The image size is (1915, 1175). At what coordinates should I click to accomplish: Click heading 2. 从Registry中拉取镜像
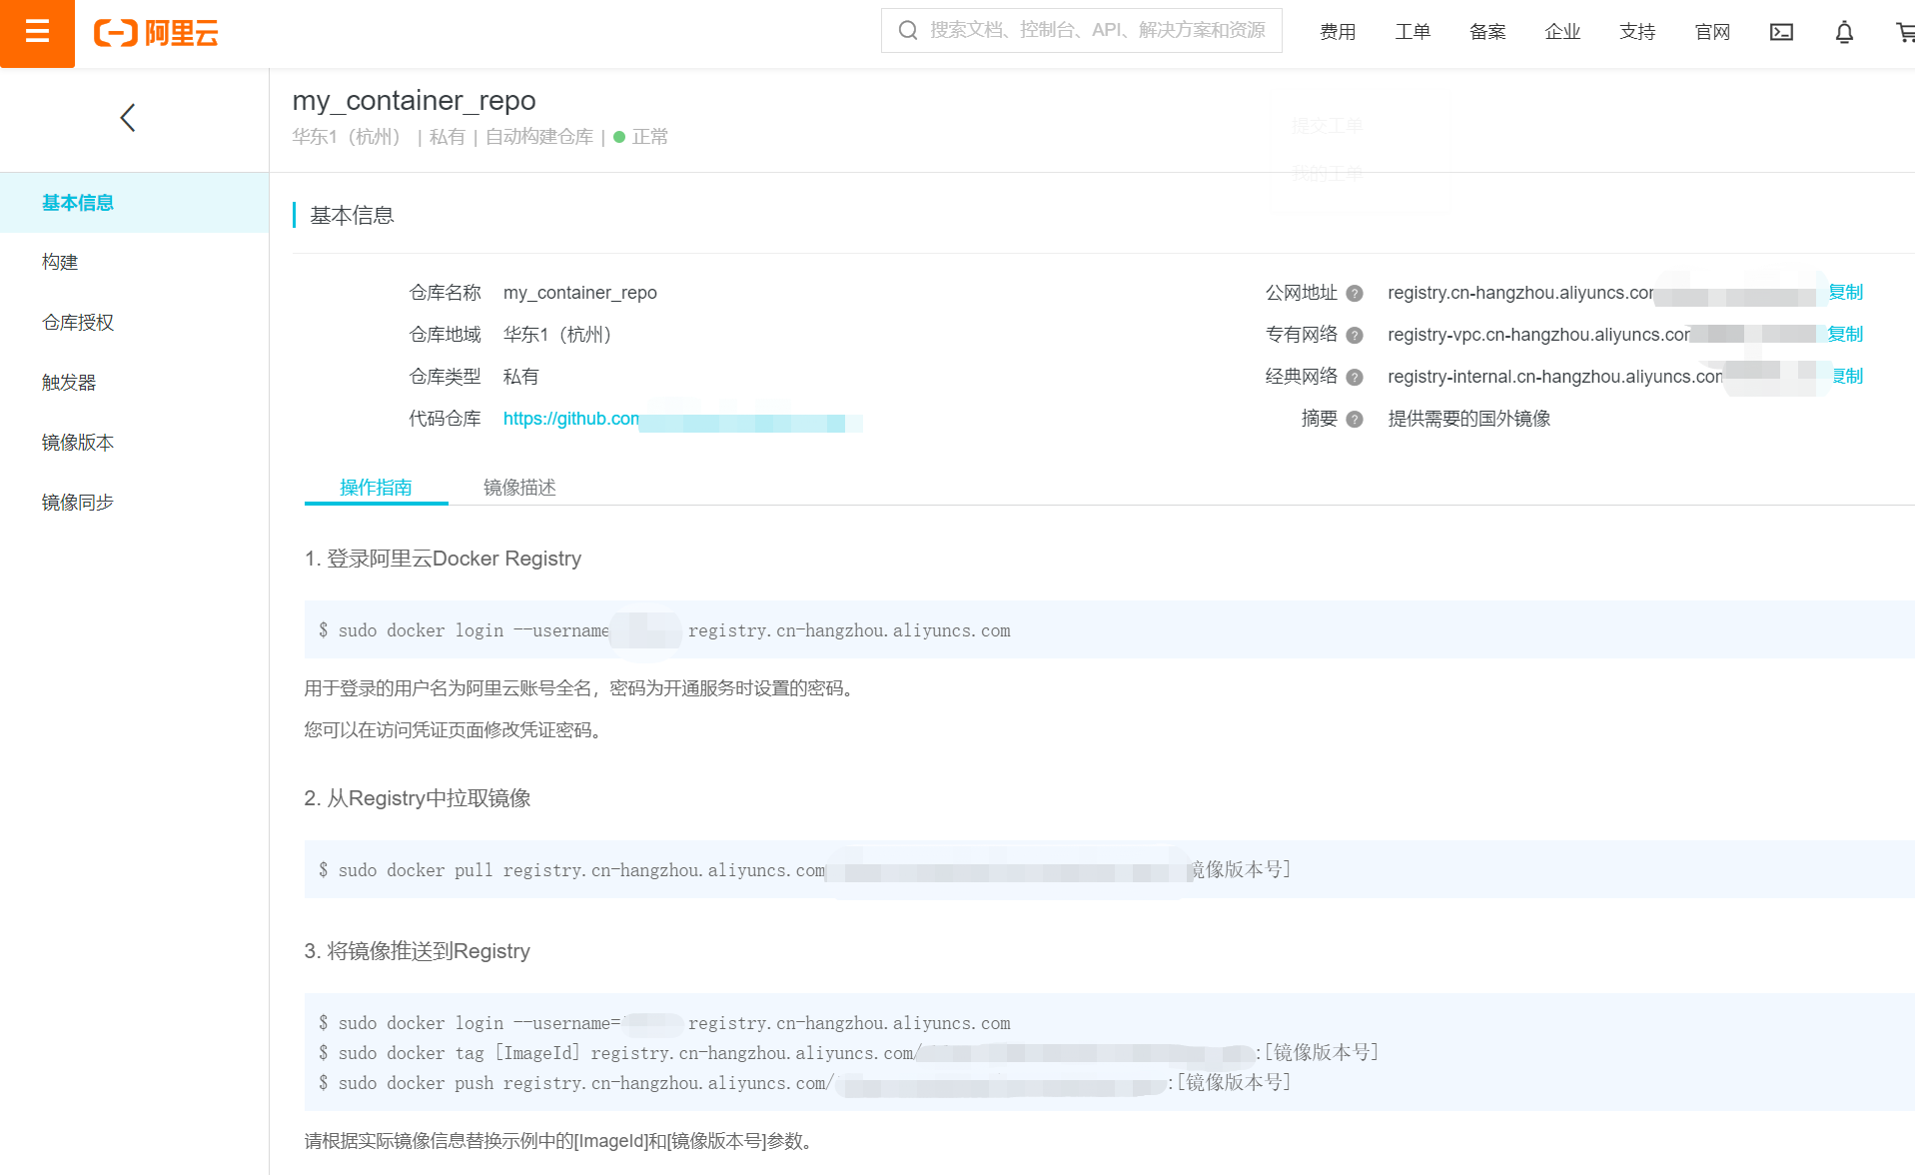point(418,798)
